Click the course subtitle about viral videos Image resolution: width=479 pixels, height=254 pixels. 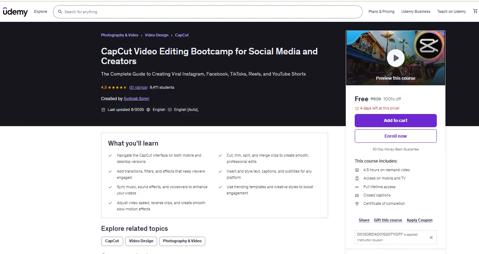click(203, 74)
